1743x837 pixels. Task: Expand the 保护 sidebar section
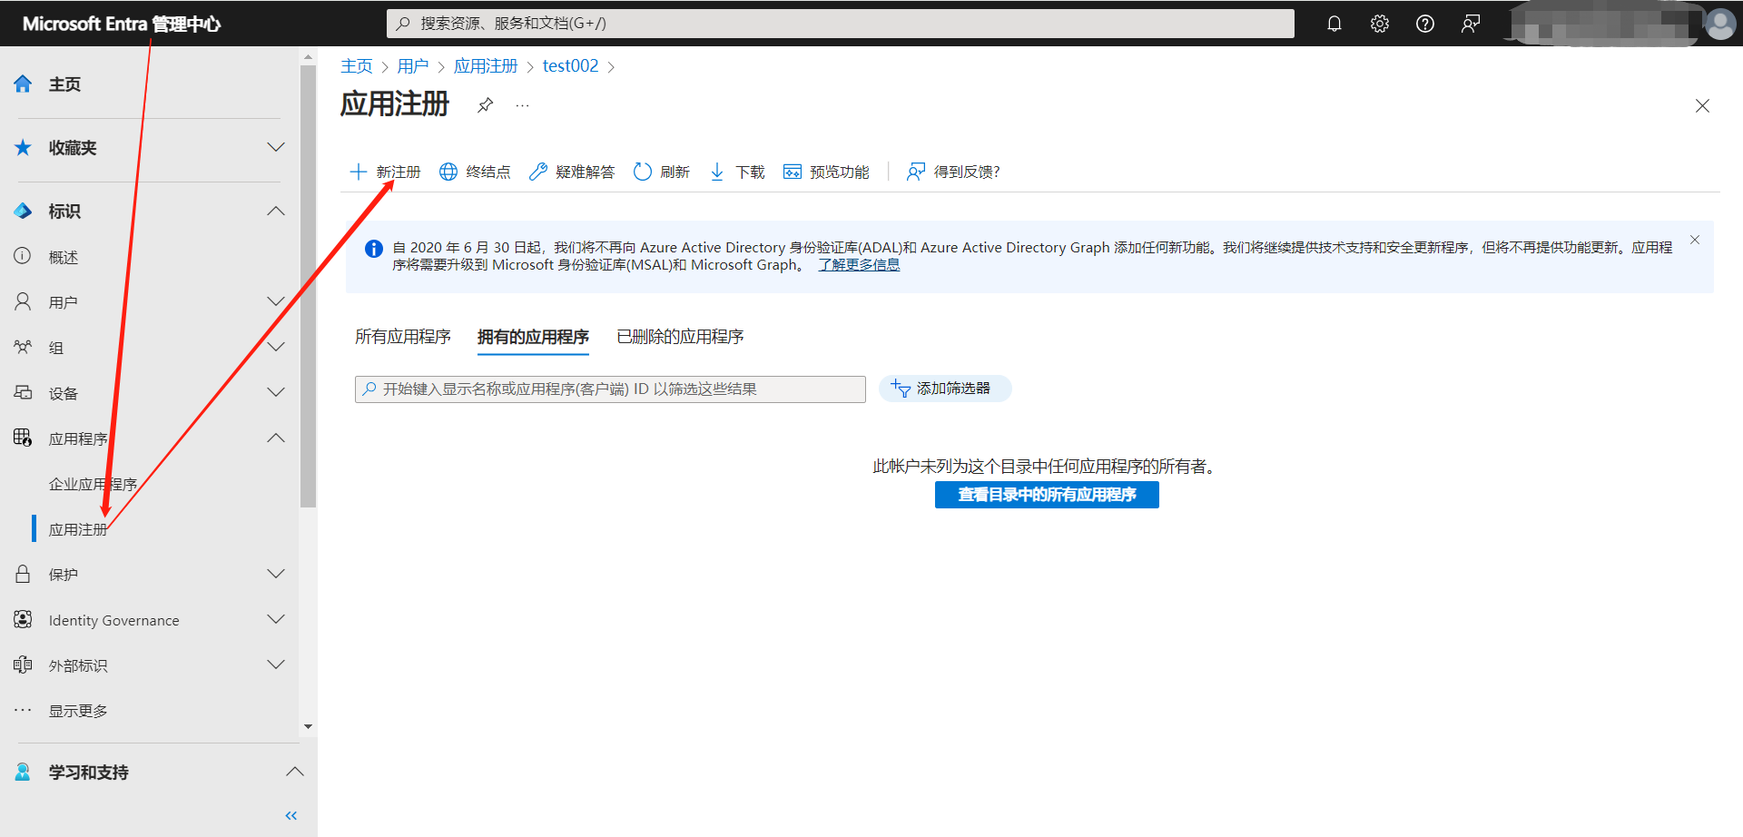coord(275,574)
